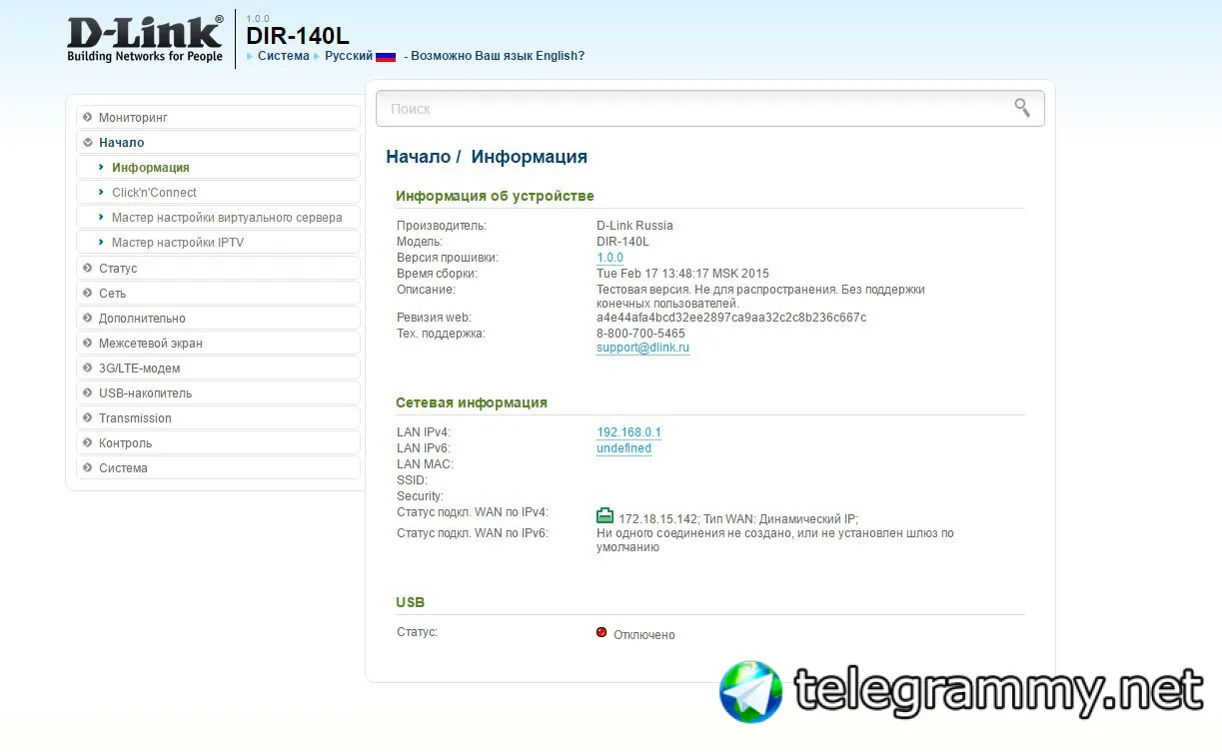Screen dimensions: 1222x752
Task: Click the build time Tue Feb 17 value
Action: pos(682,274)
